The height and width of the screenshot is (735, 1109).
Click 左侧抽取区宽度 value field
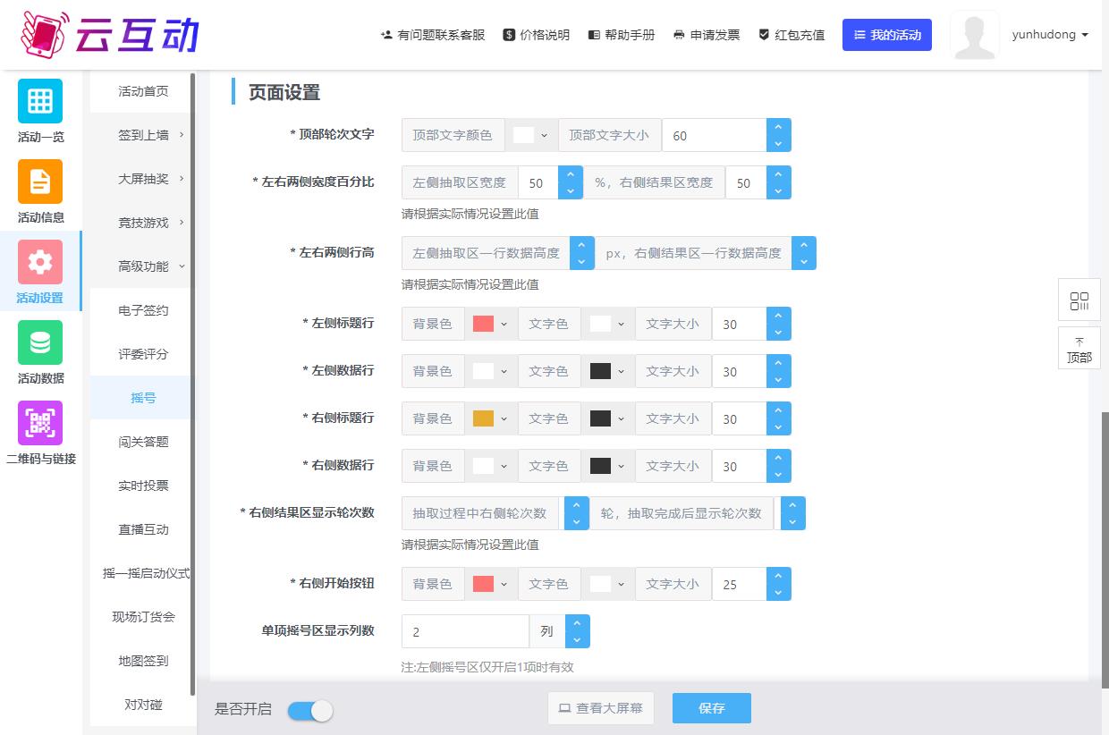pyautogui.click(x=538, y=182)
